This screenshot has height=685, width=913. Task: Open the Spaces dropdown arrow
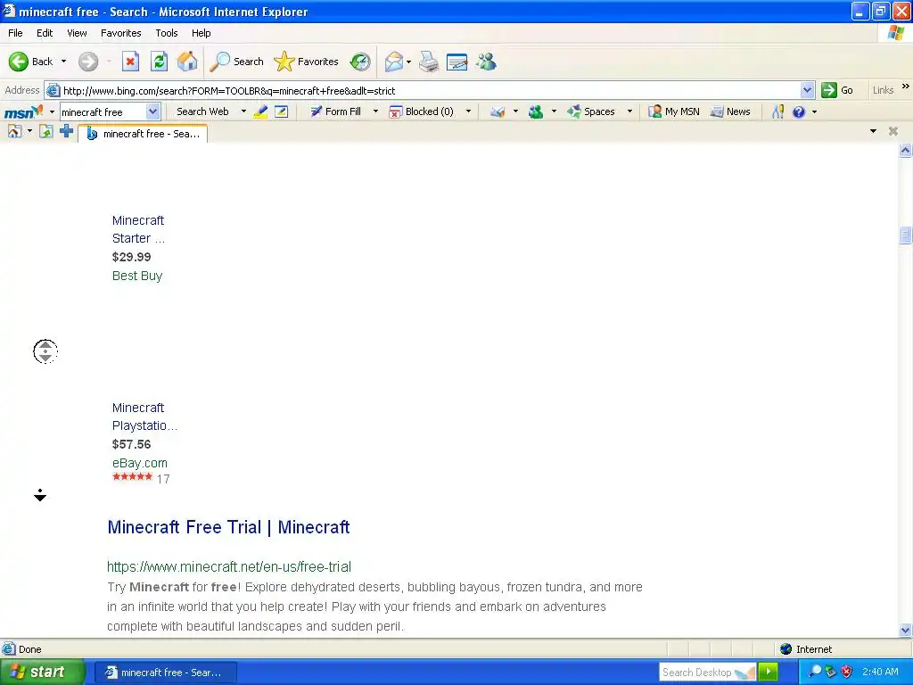click(x=629, y=111)
